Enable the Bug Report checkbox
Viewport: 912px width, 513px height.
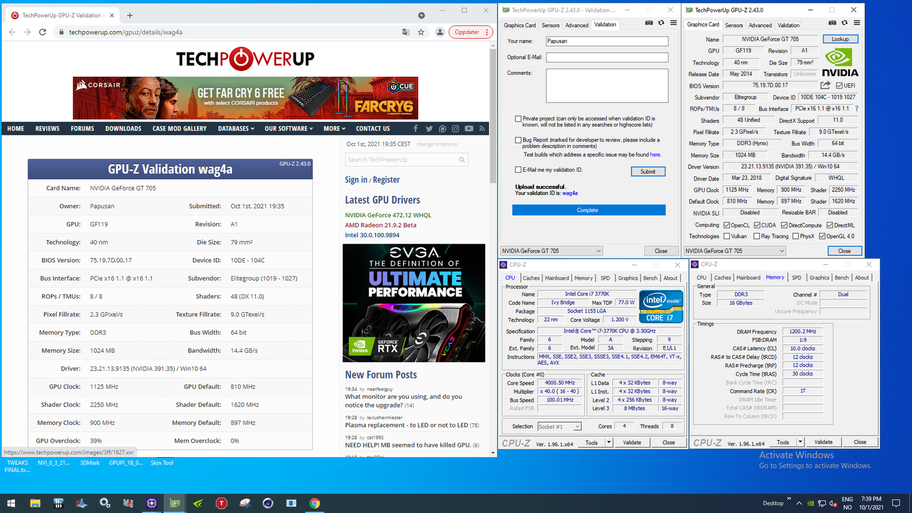[x=518, y=140]
